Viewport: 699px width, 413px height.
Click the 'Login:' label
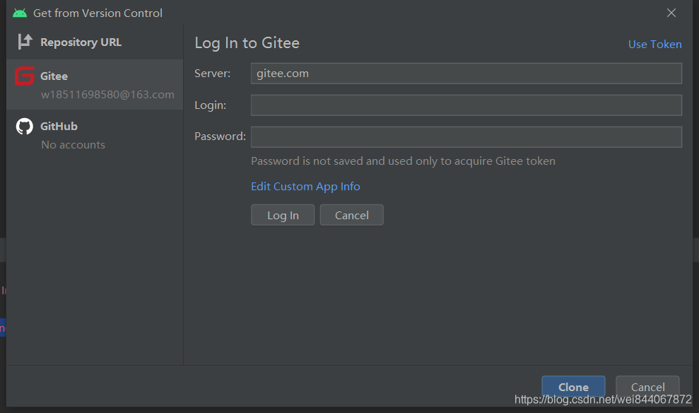pyautogui.click(x=210, y=105)
